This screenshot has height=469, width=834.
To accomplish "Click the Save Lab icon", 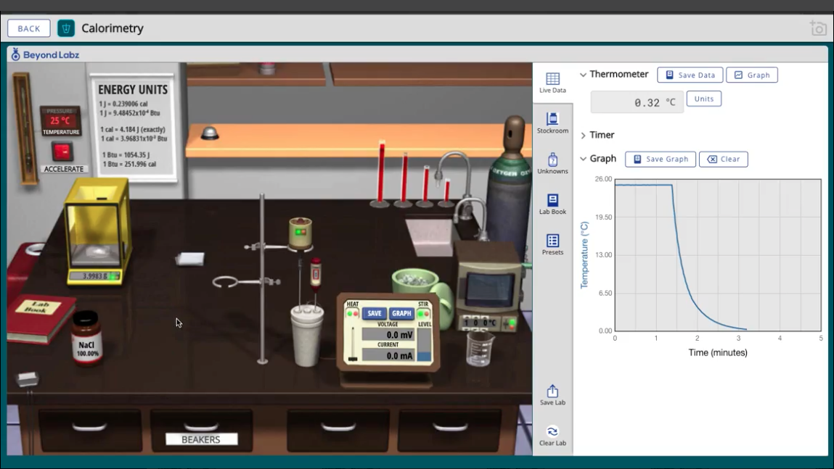I will coord(552,391).
